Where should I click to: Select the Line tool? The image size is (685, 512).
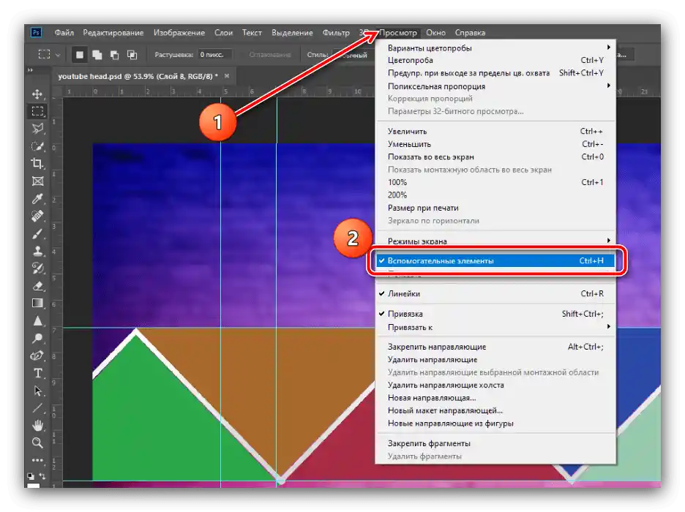tap(37, 408)
